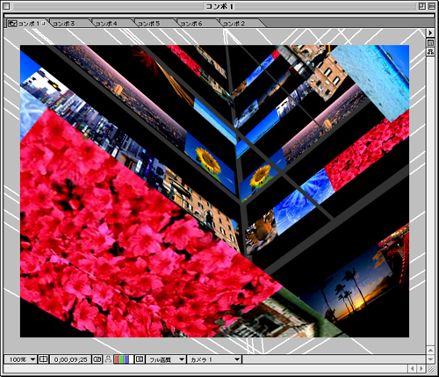The width and height of the screenshot is (439, 377).
Task: Toggle alpha channel white swatch
Action: click(x=131, y=359)
